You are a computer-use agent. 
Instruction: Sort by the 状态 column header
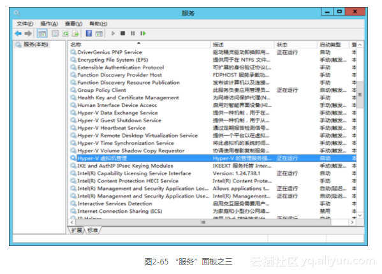(x=296, y=45)
